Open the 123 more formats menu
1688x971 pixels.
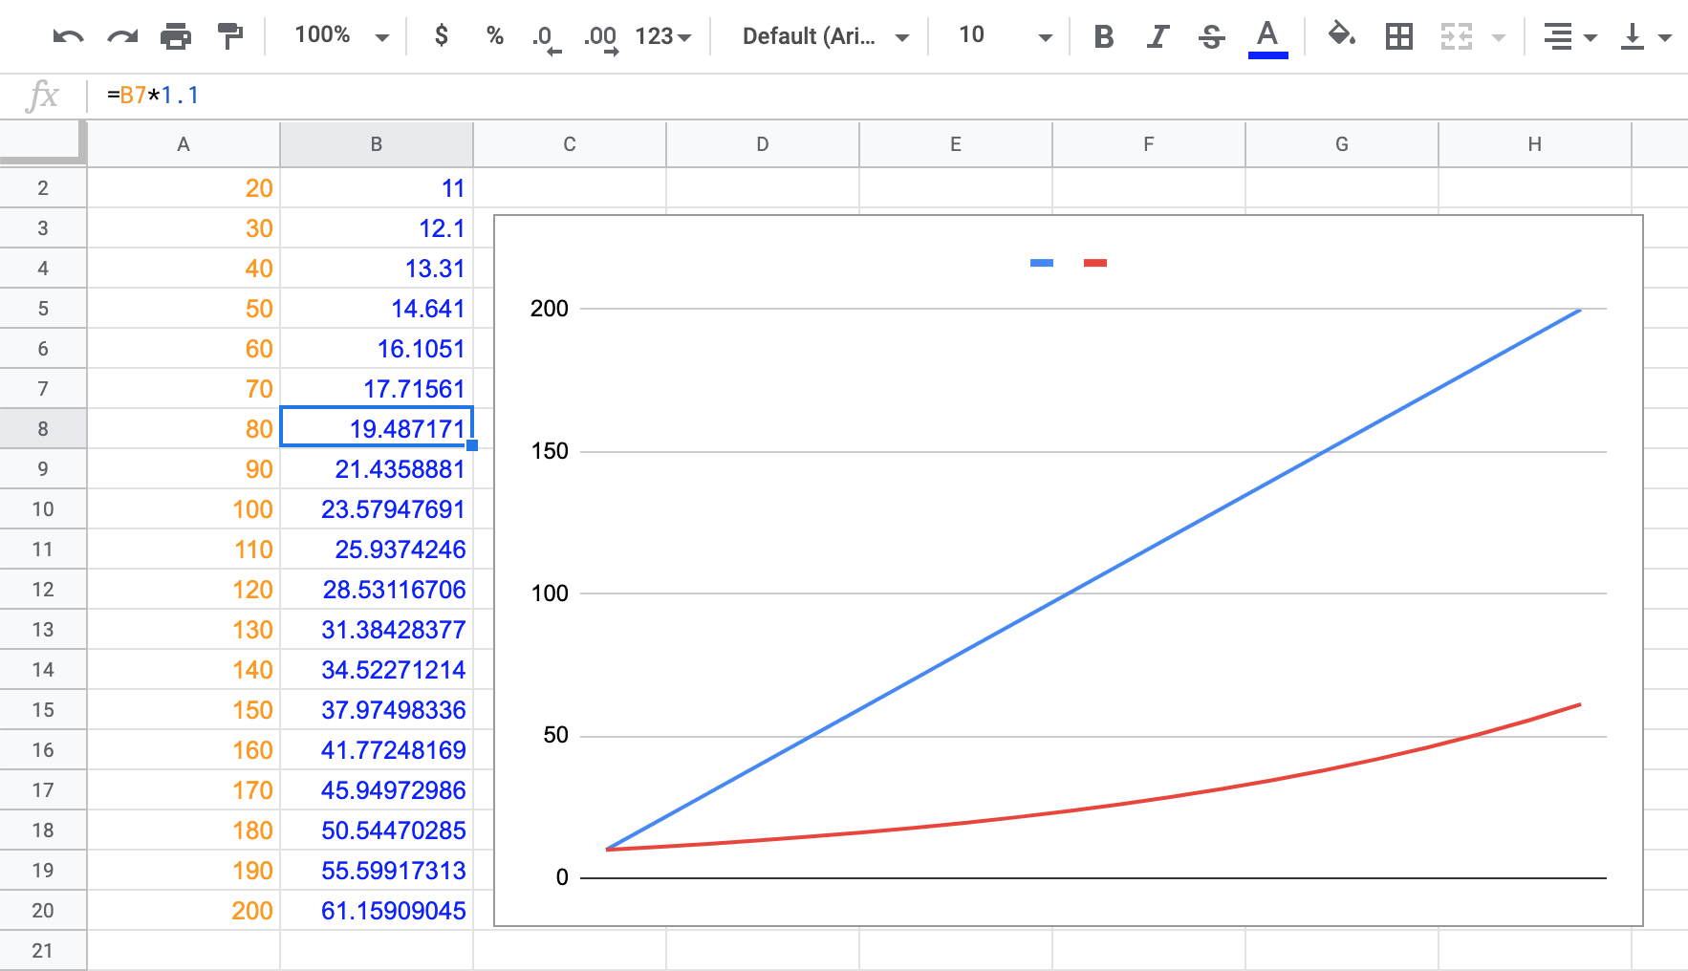point(662,37)
